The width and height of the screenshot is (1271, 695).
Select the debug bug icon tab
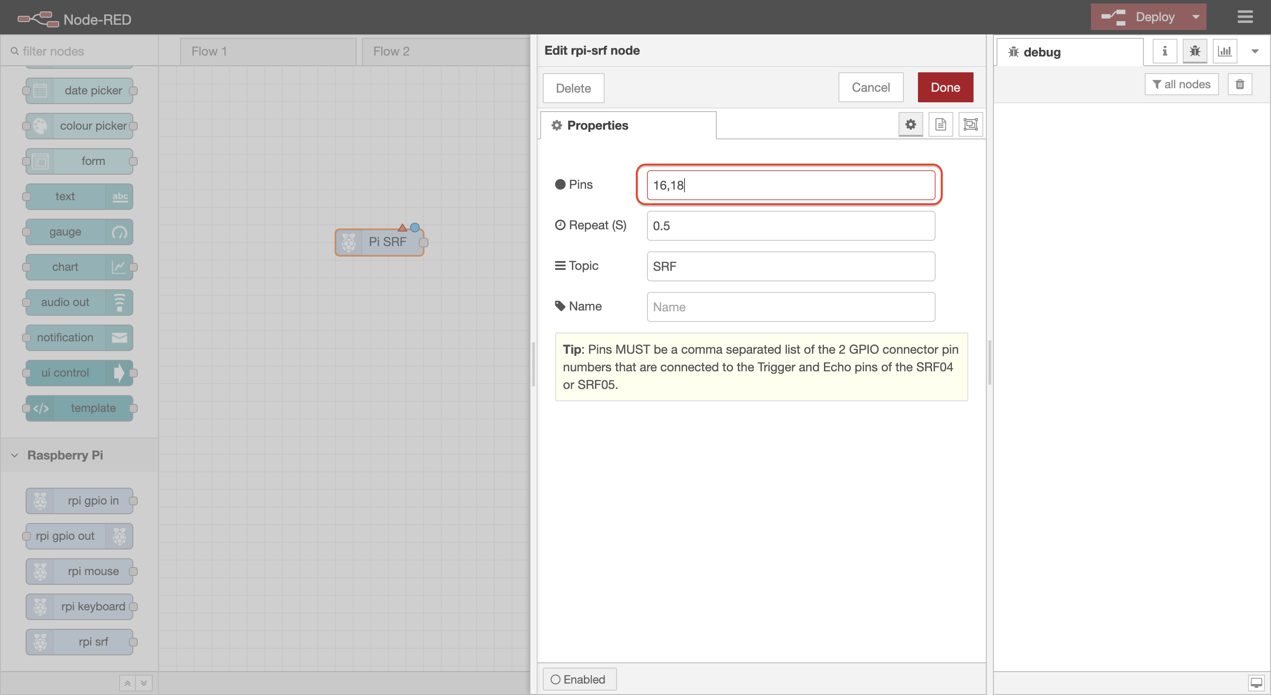coord(1195,51)
